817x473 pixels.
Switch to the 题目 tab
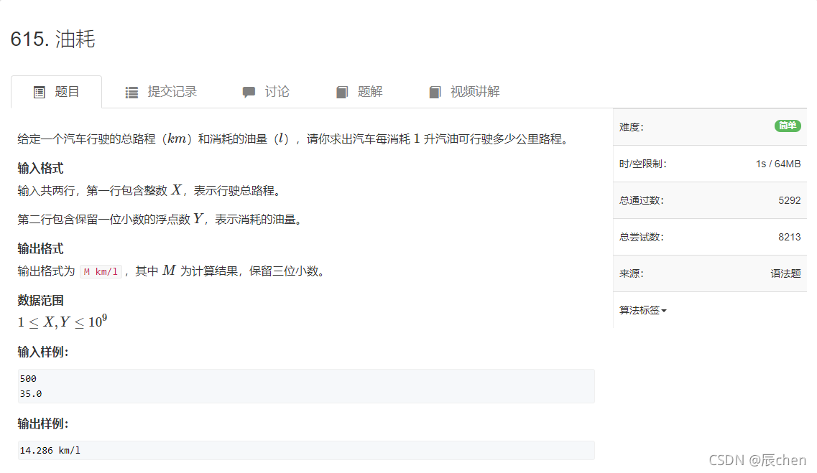(56, 92)
